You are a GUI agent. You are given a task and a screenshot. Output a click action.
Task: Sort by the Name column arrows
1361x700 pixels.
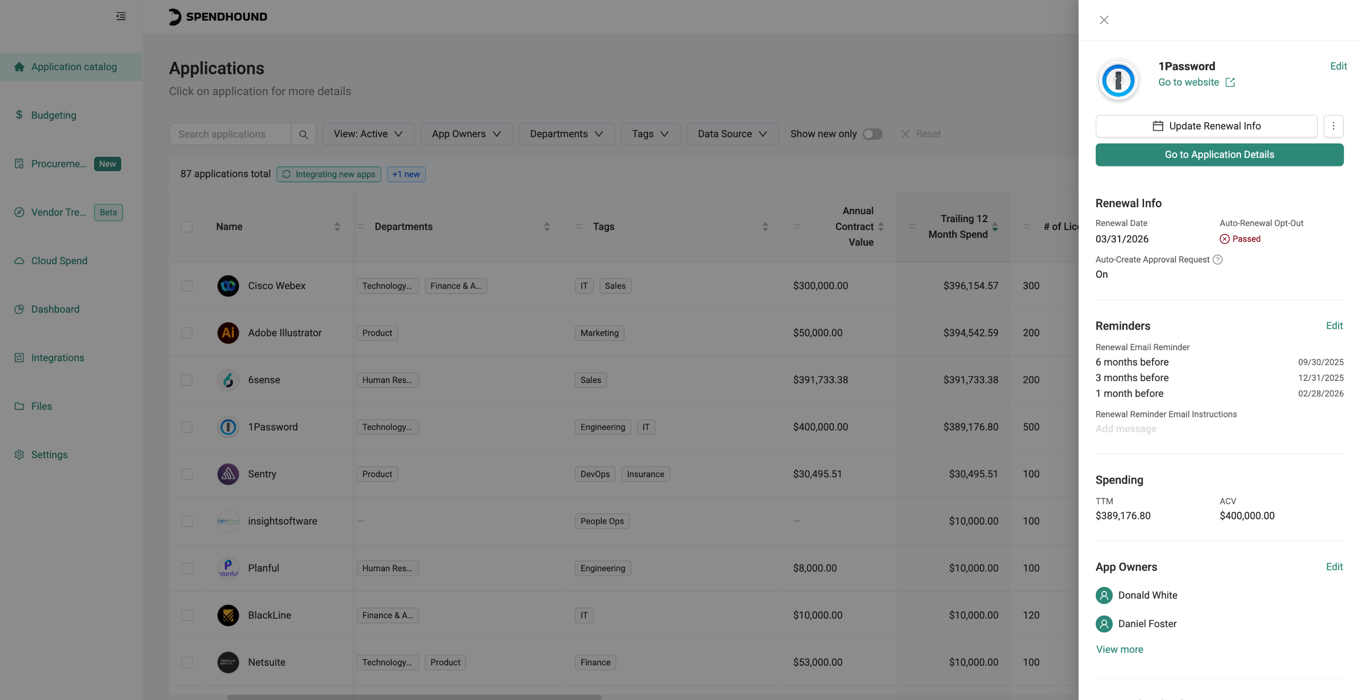pos(337,227)
